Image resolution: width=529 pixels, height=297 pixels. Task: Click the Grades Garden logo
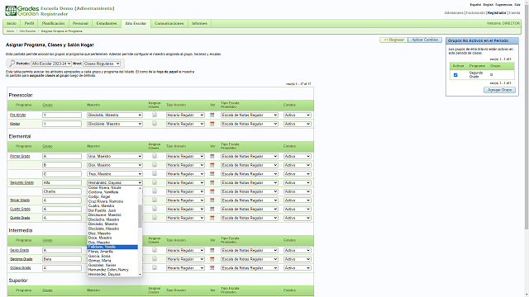point(22,11)
